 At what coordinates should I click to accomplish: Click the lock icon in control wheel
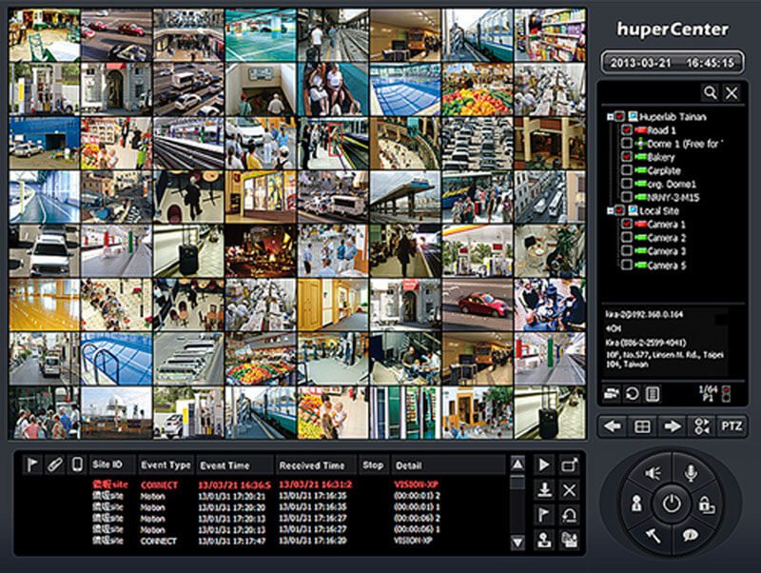pos(705,504)
